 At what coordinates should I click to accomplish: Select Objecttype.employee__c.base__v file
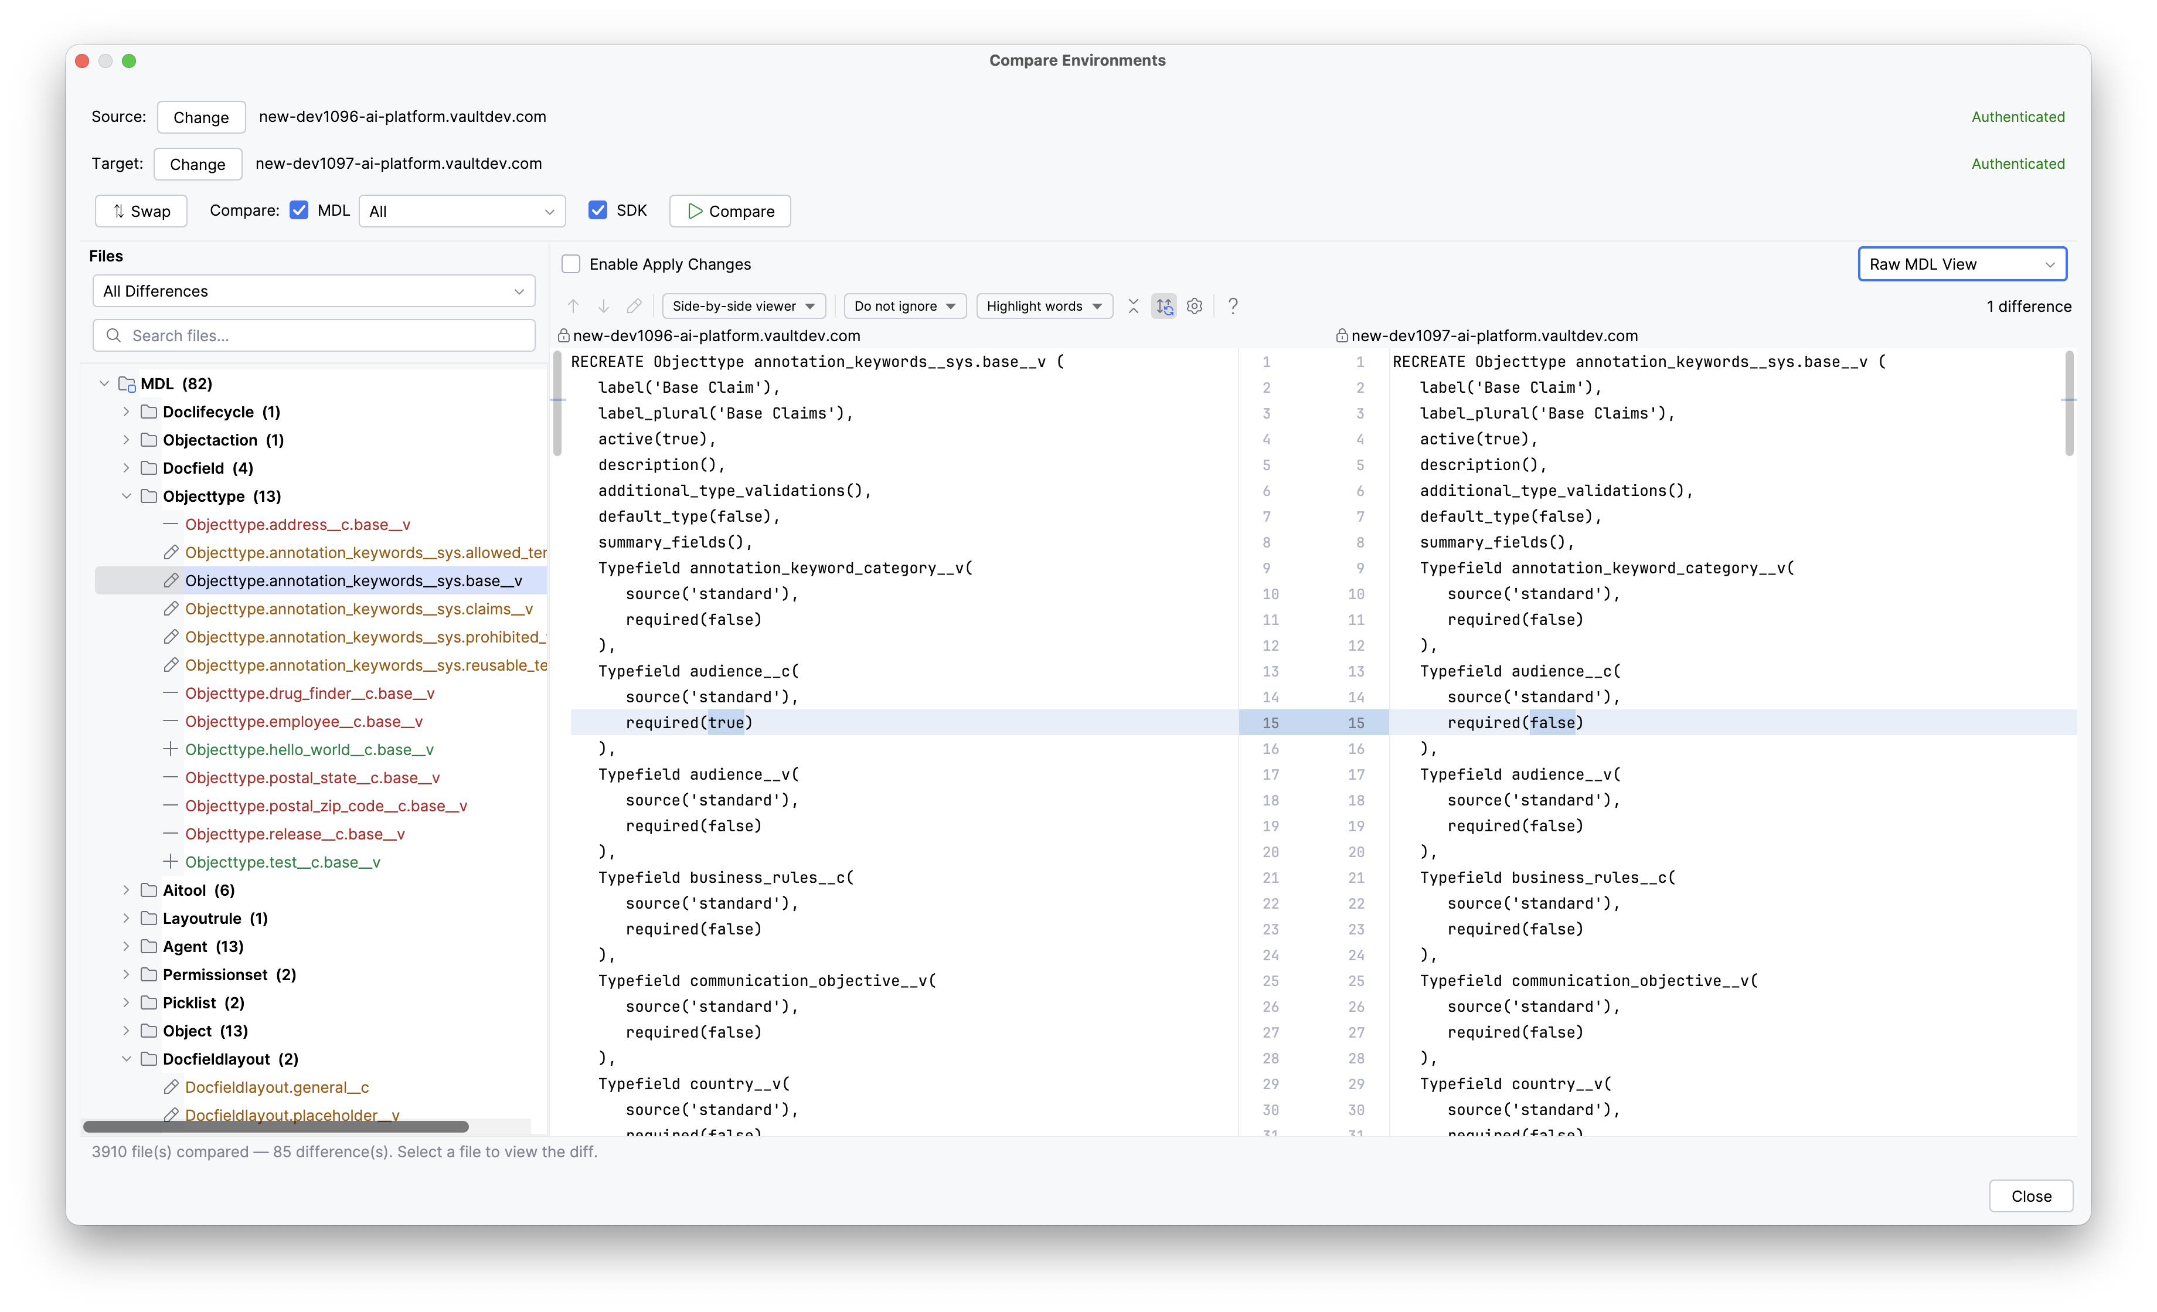(x=304, y=721)
